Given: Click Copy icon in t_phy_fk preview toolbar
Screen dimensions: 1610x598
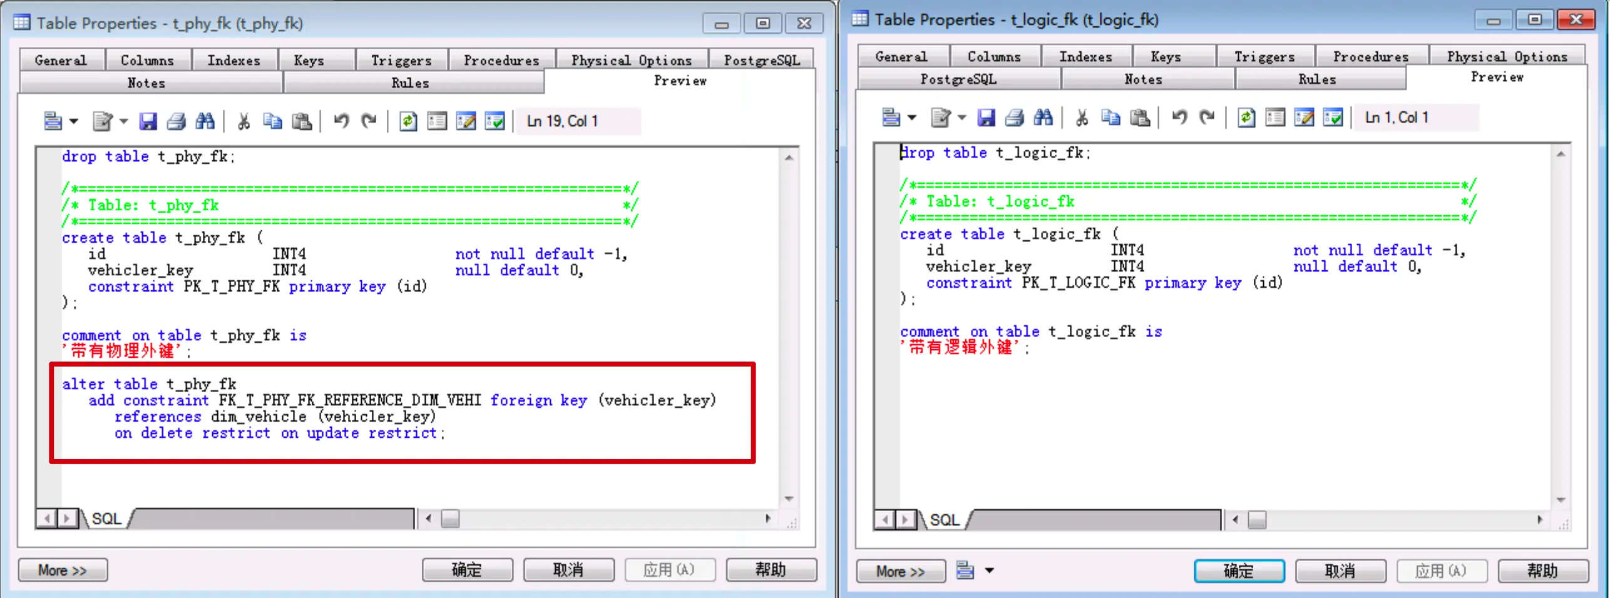Looking at the screenshot, I should click(273, 121).
